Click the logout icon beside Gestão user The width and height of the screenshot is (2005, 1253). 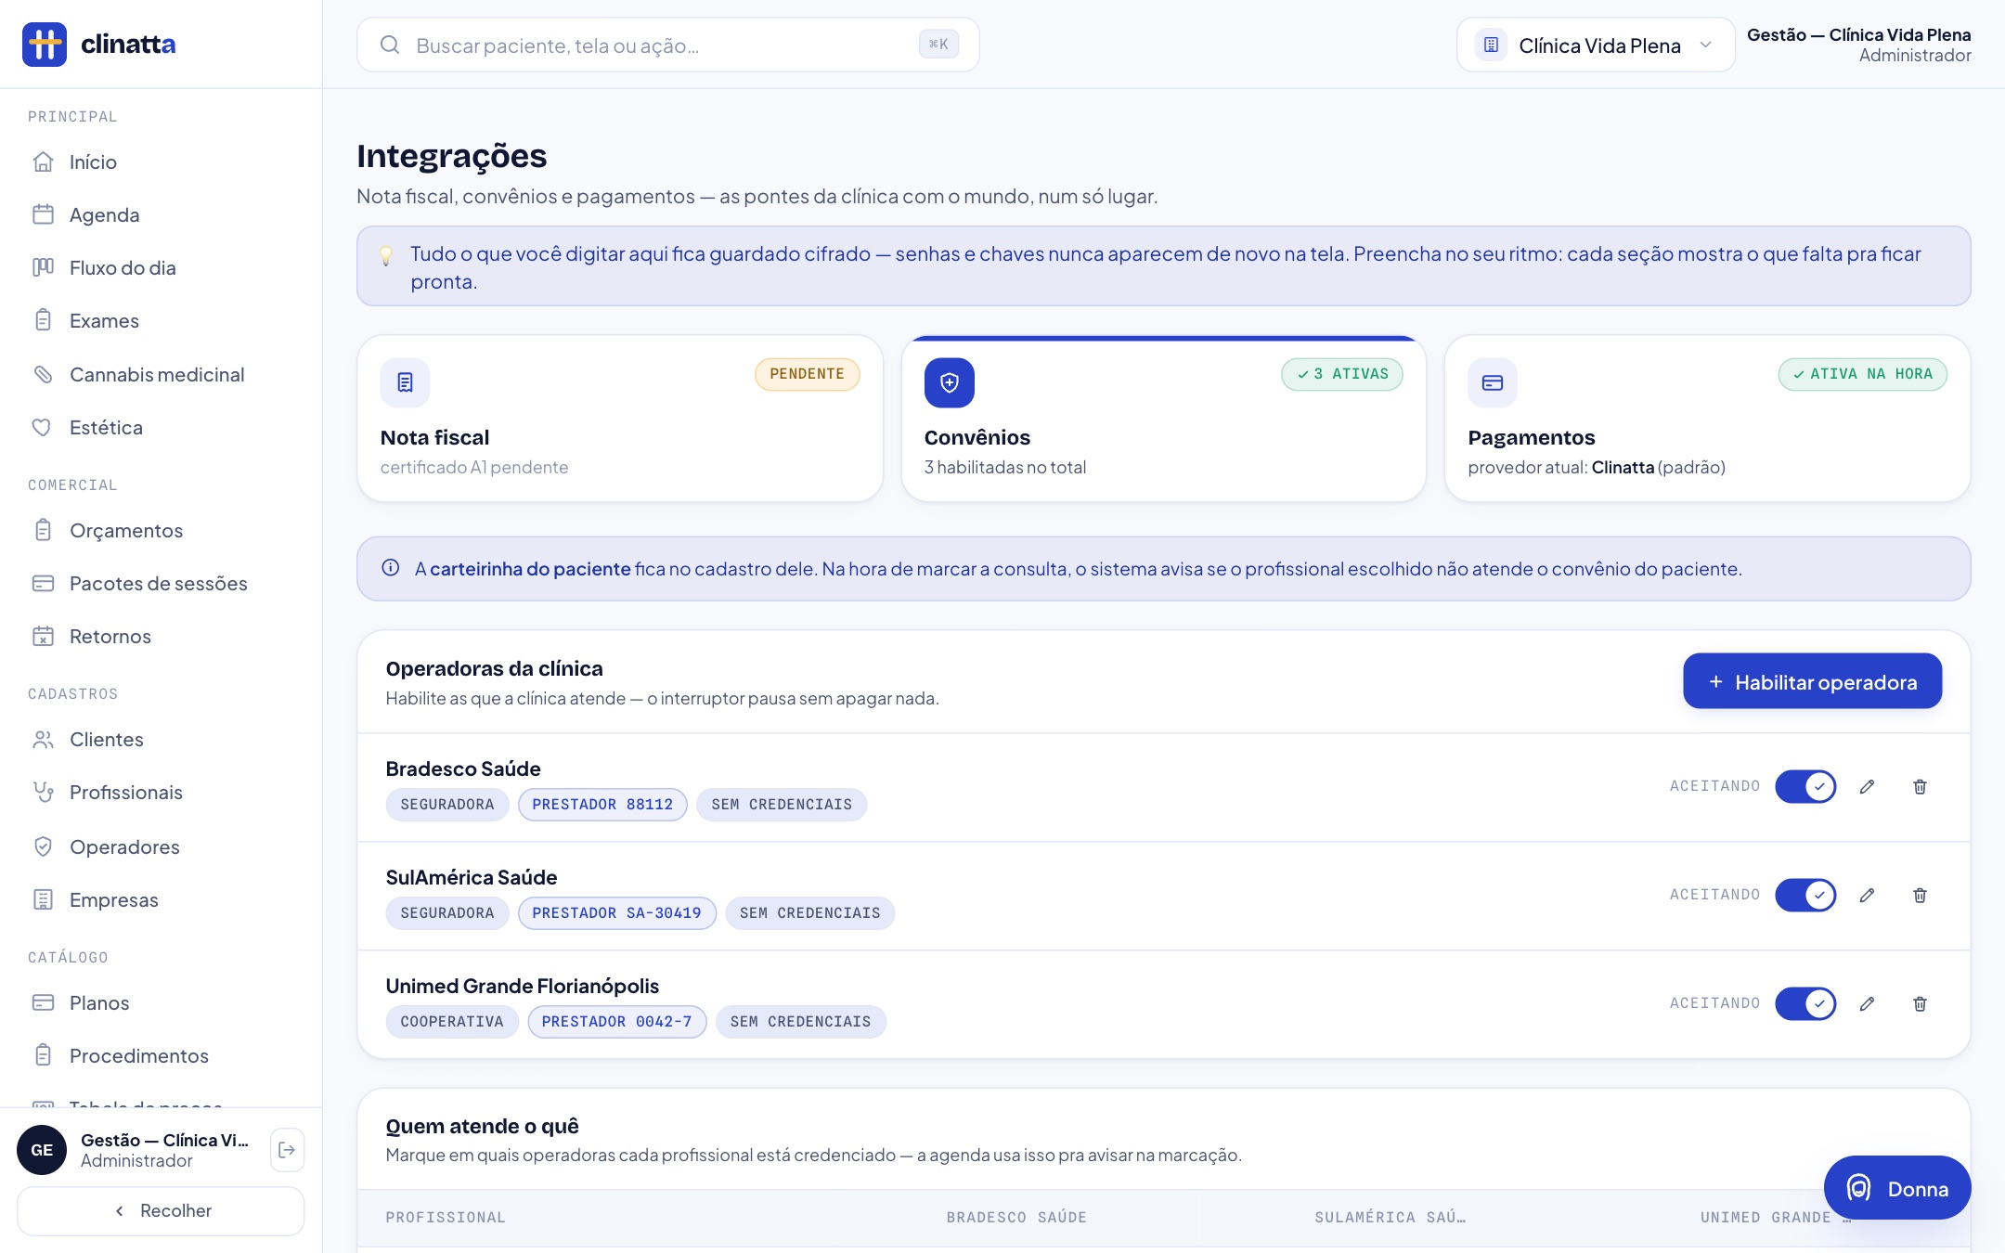tap(287, 1150)
